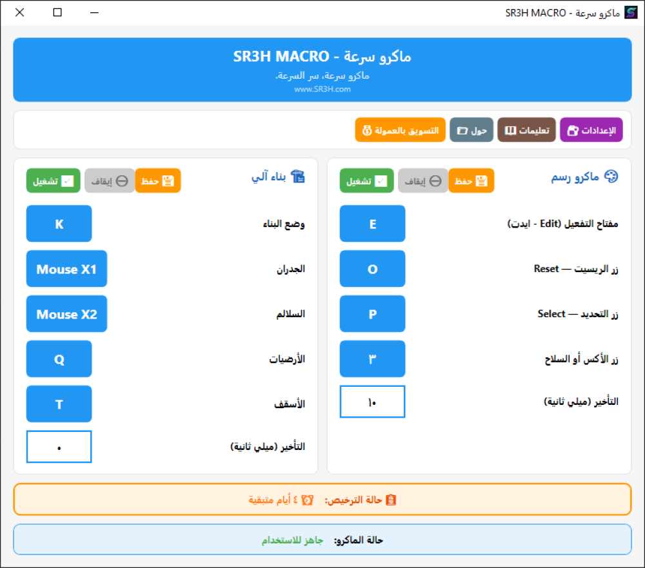This screenshot has height=568, width=645.
Task: Change the Reset key binding O
Action: tap(372, 269)
